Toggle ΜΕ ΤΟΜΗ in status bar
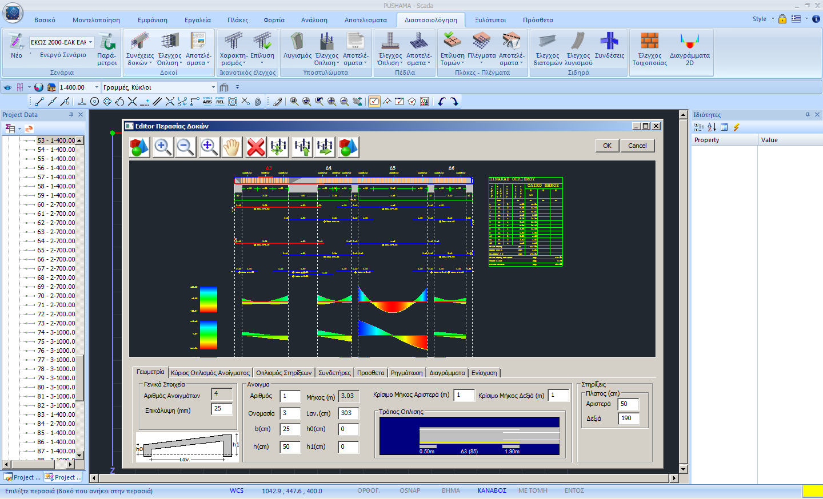The image size is (823, 499). [533, 490]
